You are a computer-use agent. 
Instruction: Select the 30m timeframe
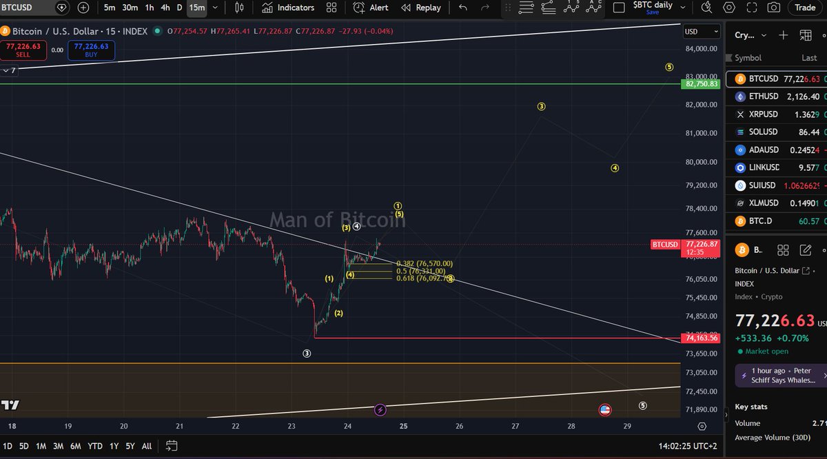130,8
